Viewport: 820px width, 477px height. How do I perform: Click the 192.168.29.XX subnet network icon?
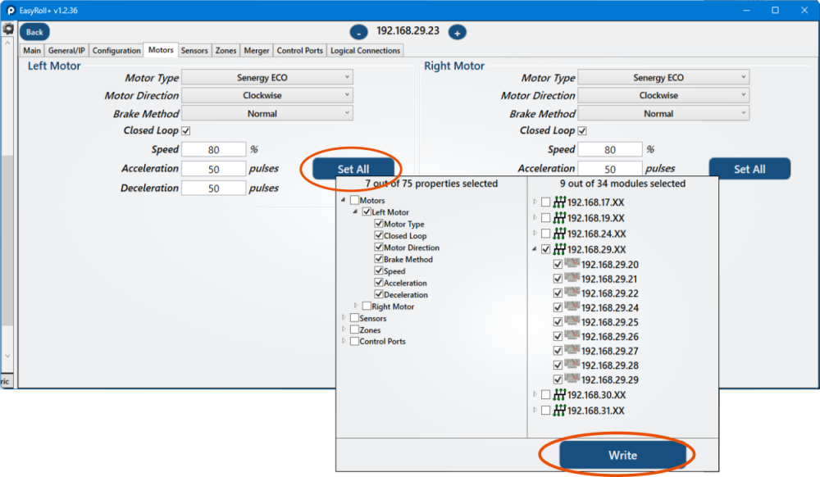559,248
